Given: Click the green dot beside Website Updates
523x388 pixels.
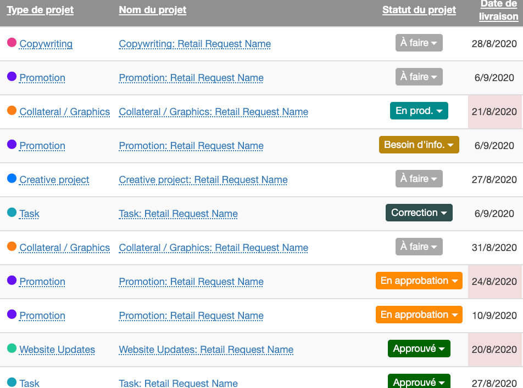Looking at the screenshot, I should click(x=12, y=349).
